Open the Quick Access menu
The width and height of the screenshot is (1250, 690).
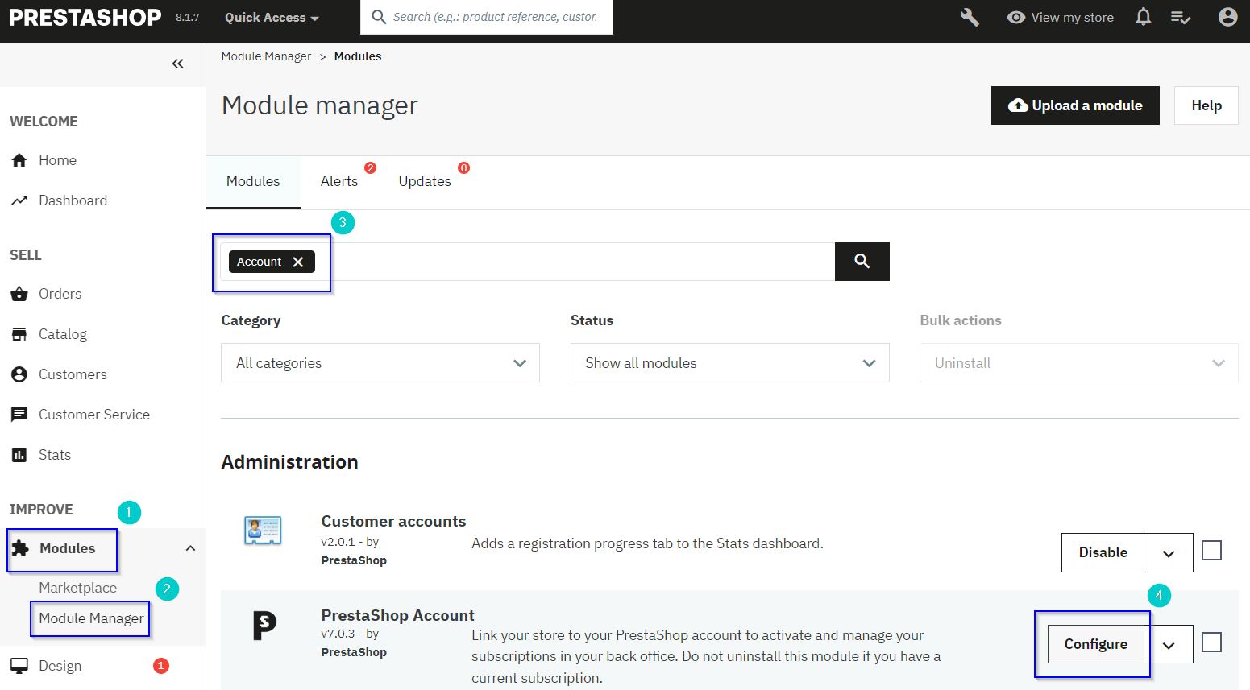272,18
